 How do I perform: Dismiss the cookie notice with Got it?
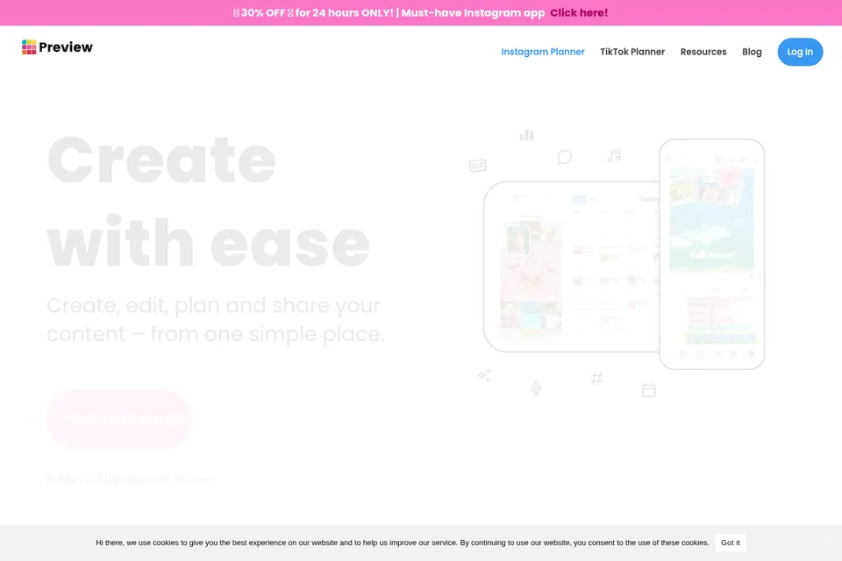tap(730, 543)
